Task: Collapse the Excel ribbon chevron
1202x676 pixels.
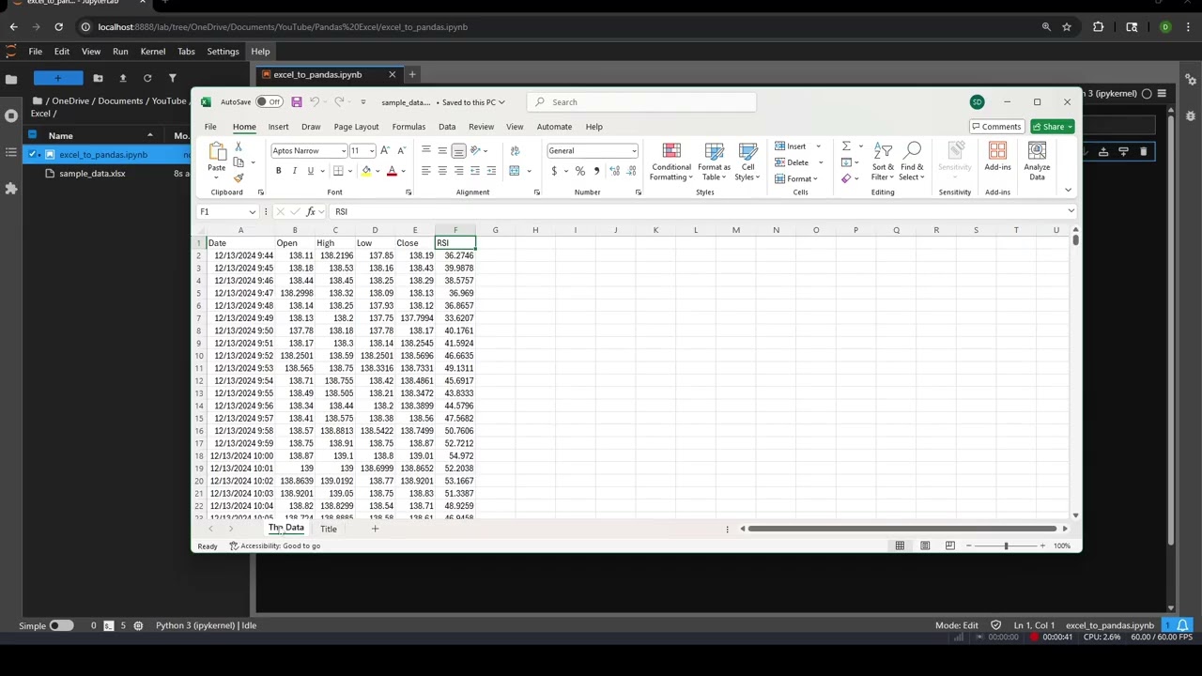Action: [1068, 191]
